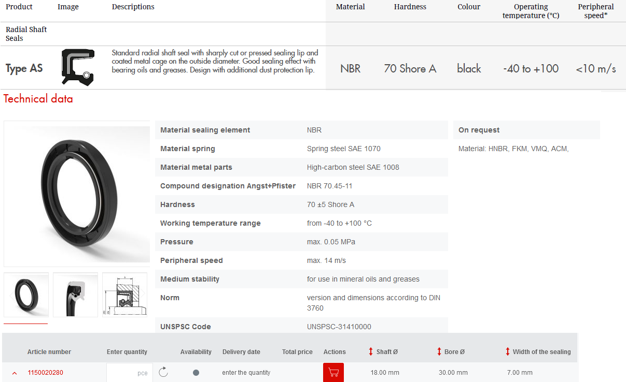Image resolution: width=626 pixels, height=382 pixels.
Task: Click the gray availability status dot
Action: click(196, 373)
